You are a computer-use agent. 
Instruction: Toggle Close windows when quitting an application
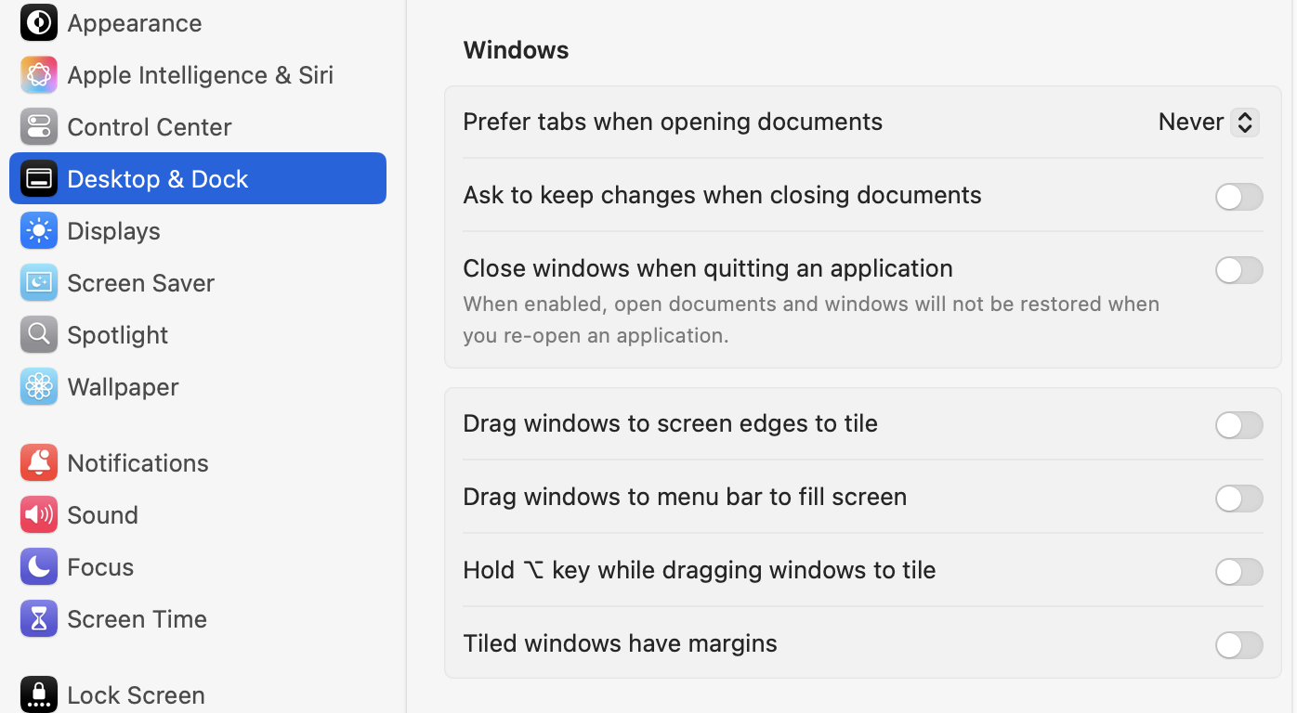pyautogui.click(x=1239, y=270)
